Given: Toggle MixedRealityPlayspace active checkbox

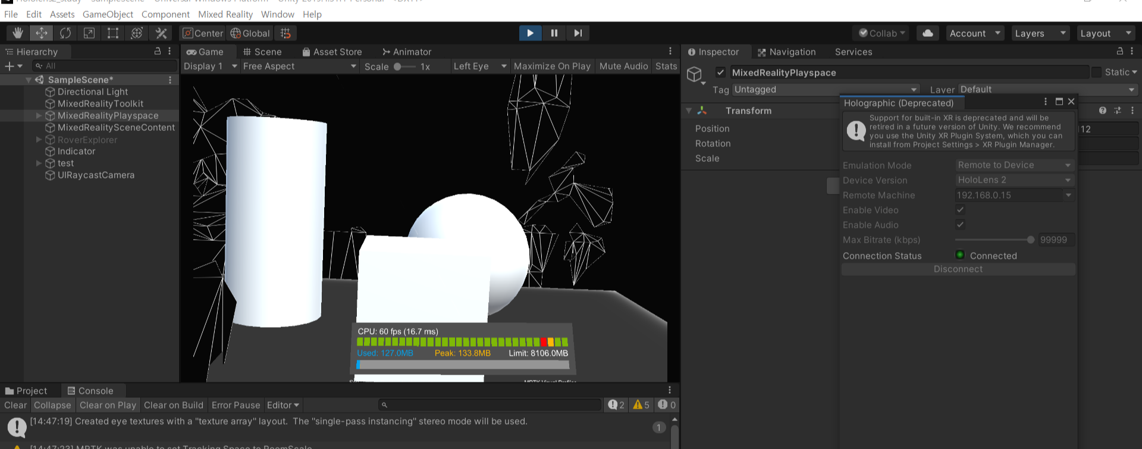Looking at the screenshot, I should 720,73.
